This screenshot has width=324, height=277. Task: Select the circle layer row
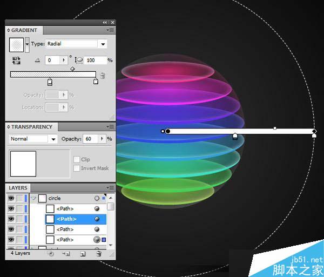68,198
